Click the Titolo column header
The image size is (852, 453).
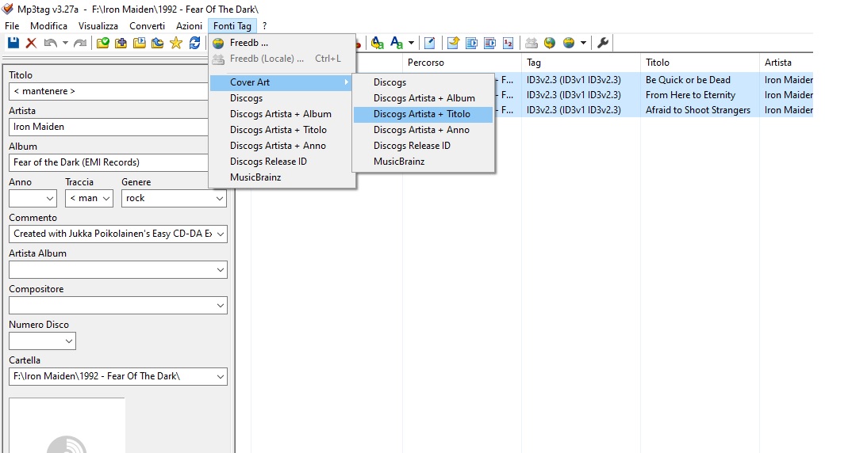point(700,63)
